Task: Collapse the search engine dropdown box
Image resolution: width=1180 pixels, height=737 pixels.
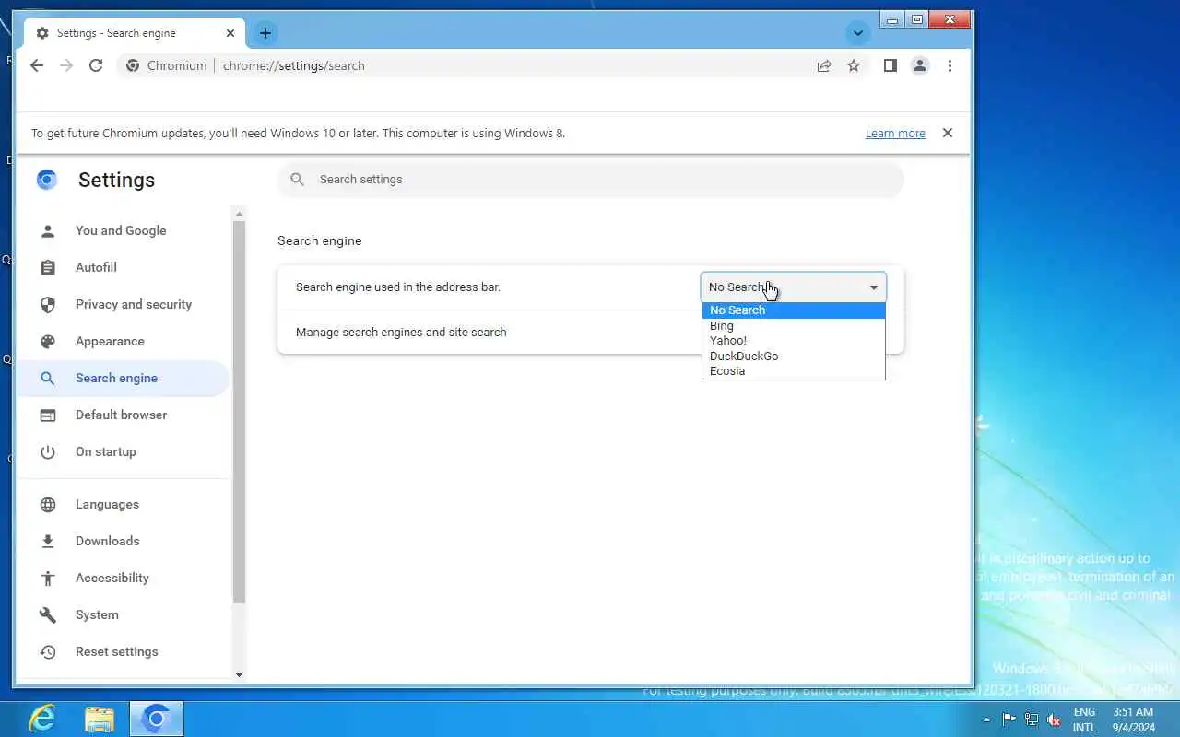Action: (794, 287)
